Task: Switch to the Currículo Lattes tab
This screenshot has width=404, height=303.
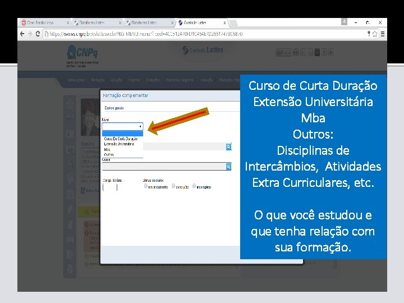Action: tap(200, 22)
